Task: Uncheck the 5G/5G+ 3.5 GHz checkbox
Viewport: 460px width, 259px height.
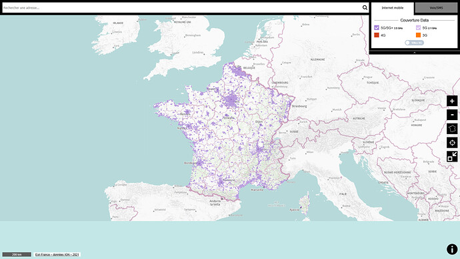Action: coord(377,27)
